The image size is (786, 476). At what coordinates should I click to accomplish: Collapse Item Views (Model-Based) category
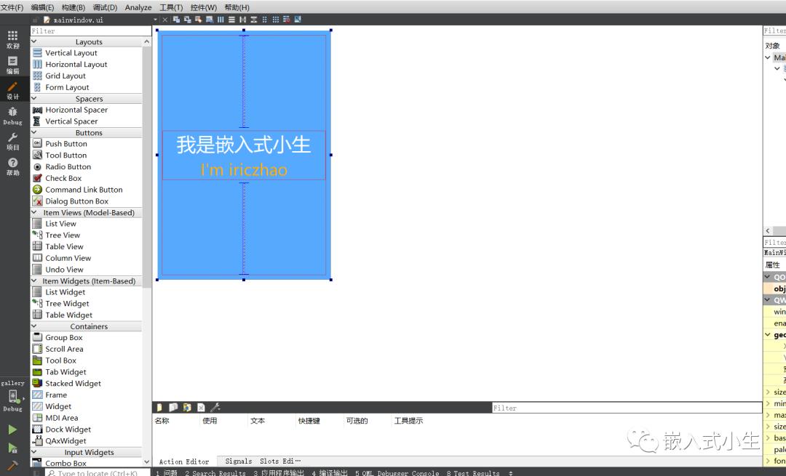pyautogui.click(x=34, y=212)
